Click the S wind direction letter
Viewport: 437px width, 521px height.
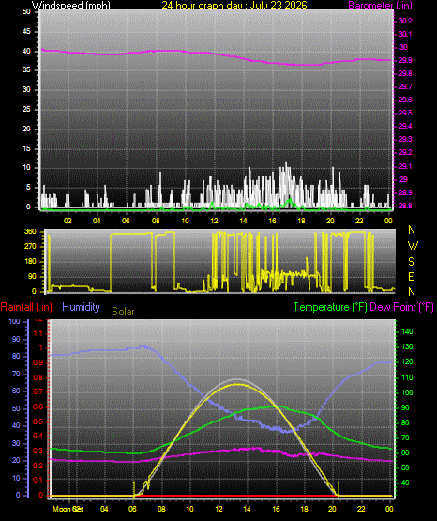(411, 262)
